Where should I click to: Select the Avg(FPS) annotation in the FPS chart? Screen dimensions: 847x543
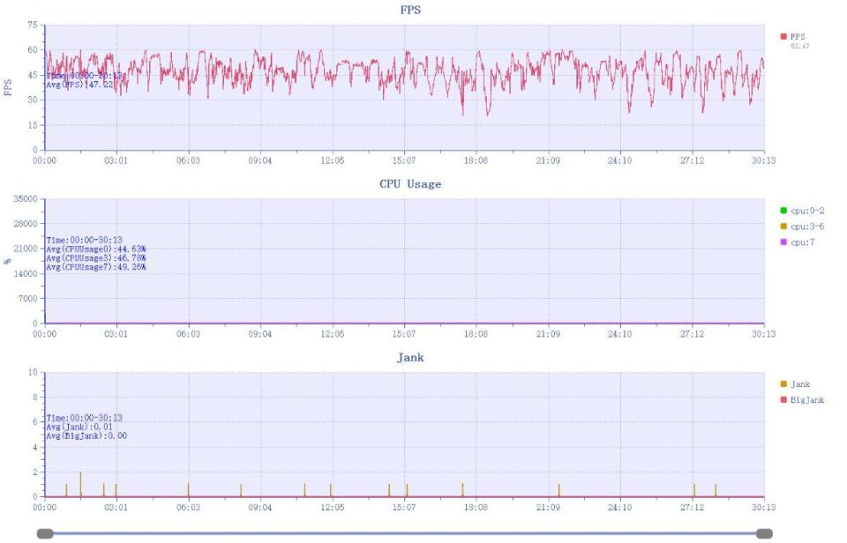point(79,85)
